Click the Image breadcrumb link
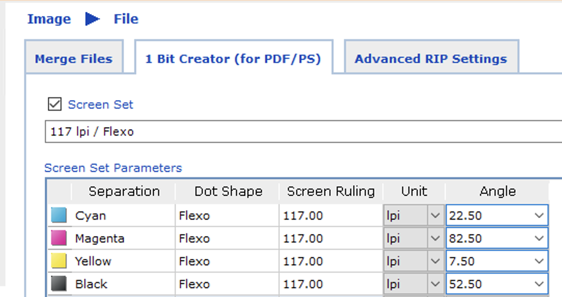Screen dimensions: 562x297 [x=49, y=19]
